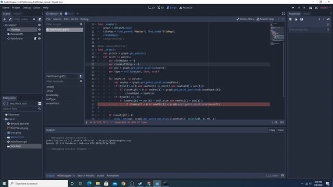Viewport: 333px width, 187px height.
Task: Toggle distraction-free mode icon
Action: (x=283, y=14)
